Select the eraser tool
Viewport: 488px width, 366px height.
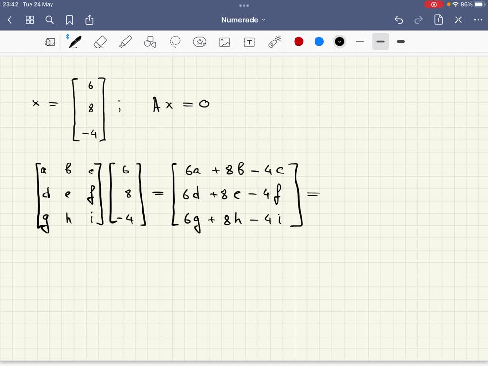[x=100, y=42]
